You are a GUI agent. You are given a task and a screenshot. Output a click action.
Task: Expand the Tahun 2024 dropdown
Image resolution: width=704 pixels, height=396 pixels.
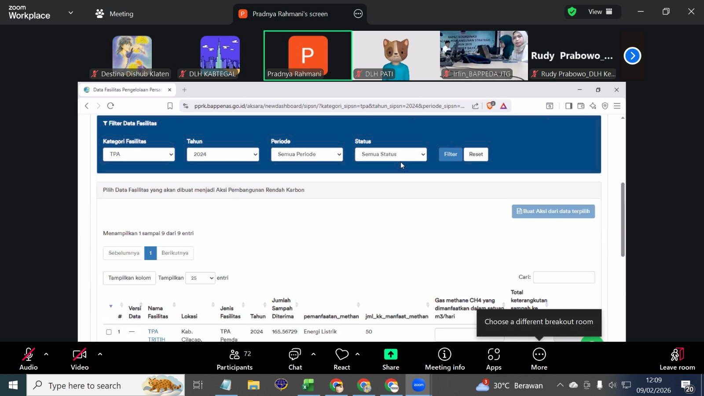pos(223,154)
